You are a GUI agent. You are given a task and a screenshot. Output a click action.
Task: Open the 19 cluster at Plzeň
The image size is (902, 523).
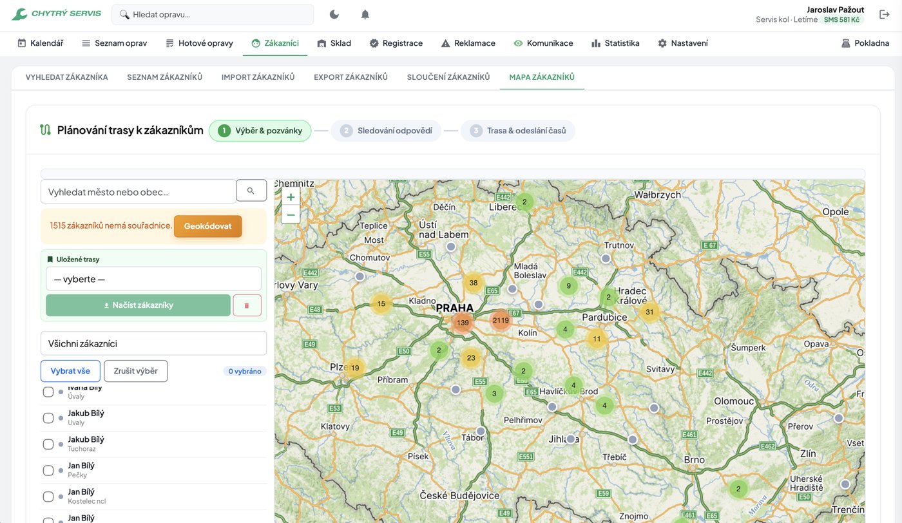tap(355, 368)
